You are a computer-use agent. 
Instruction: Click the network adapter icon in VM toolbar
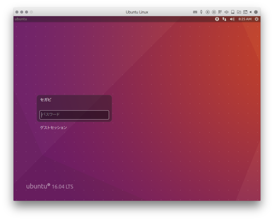(220, 12)
